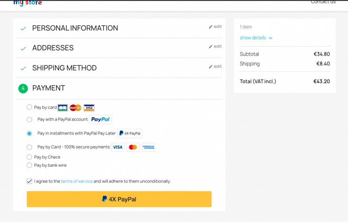Choose the Pay by bank wire option

tap(29, 165)
